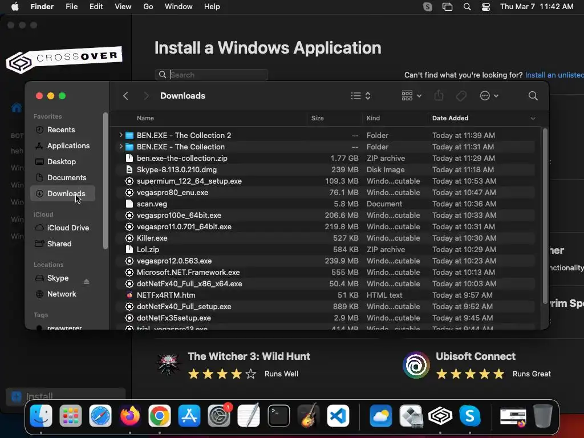Click the CrossOver search field
The width and height of the screenshot is (584, 438).
212,75
